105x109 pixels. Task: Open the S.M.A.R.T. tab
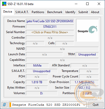point(22,12)
